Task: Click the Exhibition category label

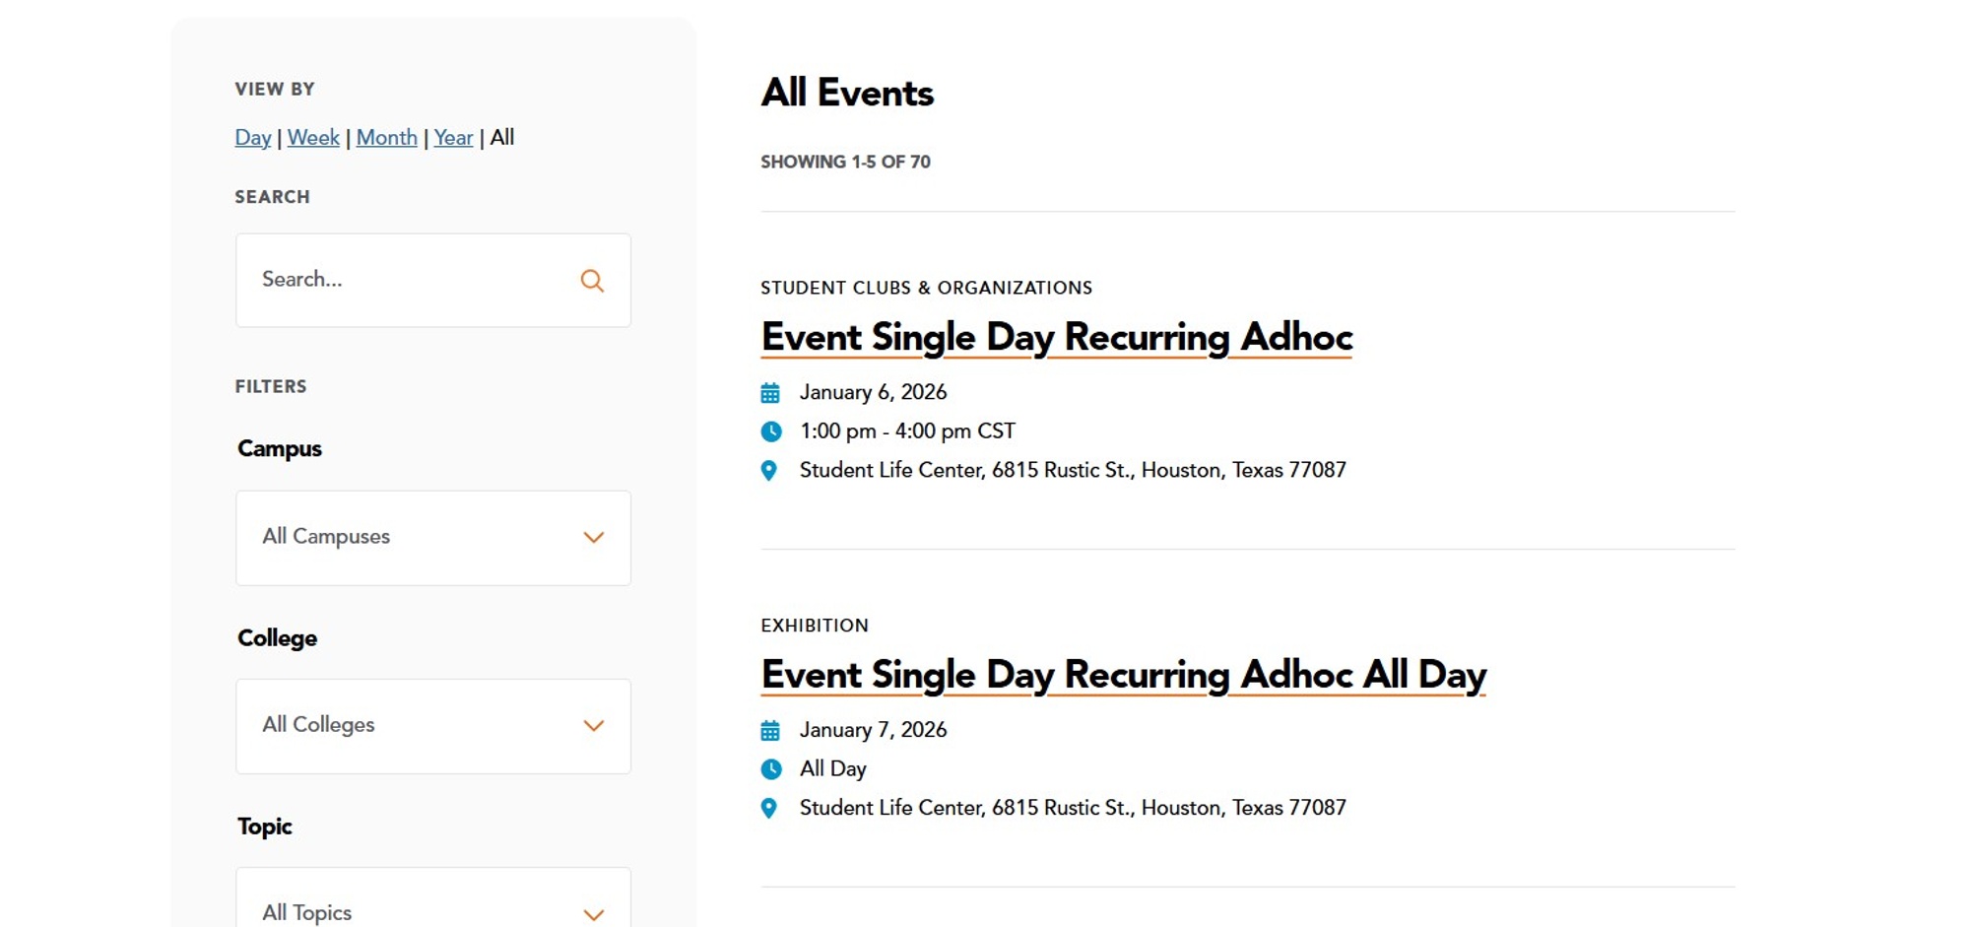Action: 815,626
